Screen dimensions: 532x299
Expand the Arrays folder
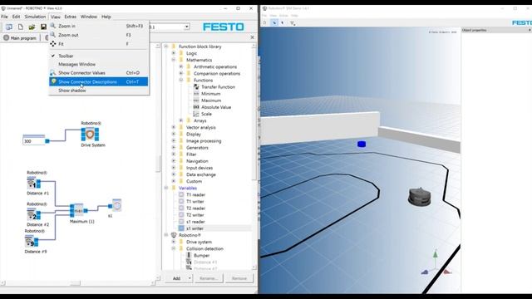[x=181, y=120]
